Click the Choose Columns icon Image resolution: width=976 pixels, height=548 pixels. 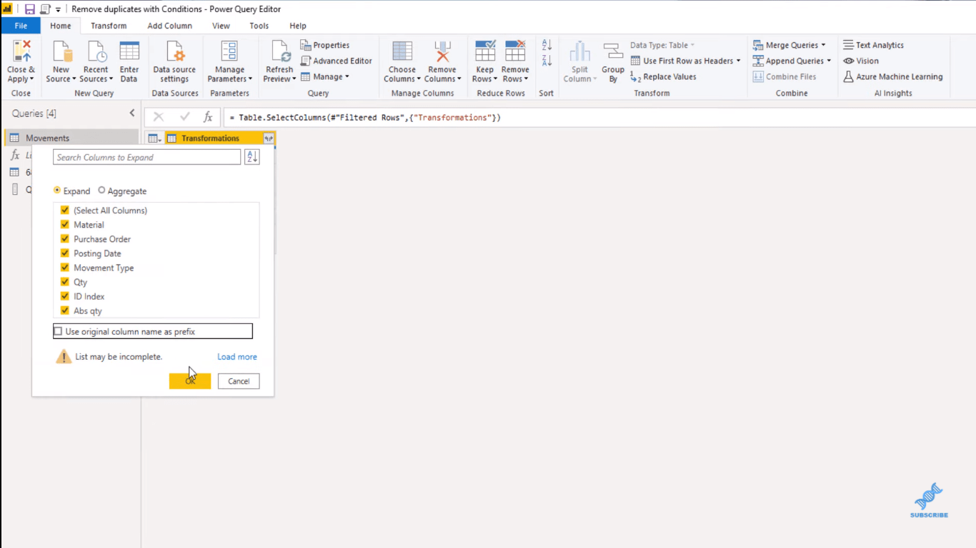point(402,51)
